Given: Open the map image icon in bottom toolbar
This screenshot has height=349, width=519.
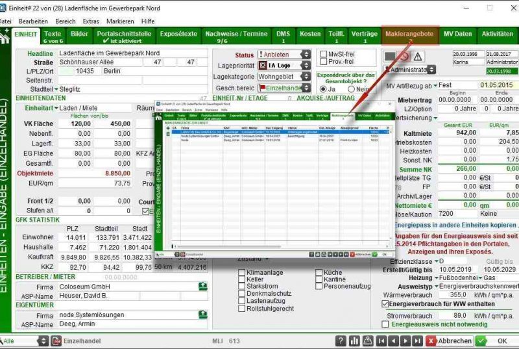Looking at the screenshot, I should pos(367,341).
